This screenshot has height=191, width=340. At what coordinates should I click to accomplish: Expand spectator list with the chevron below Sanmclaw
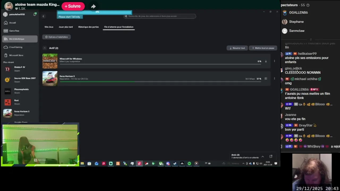click(x=311, y=39)
